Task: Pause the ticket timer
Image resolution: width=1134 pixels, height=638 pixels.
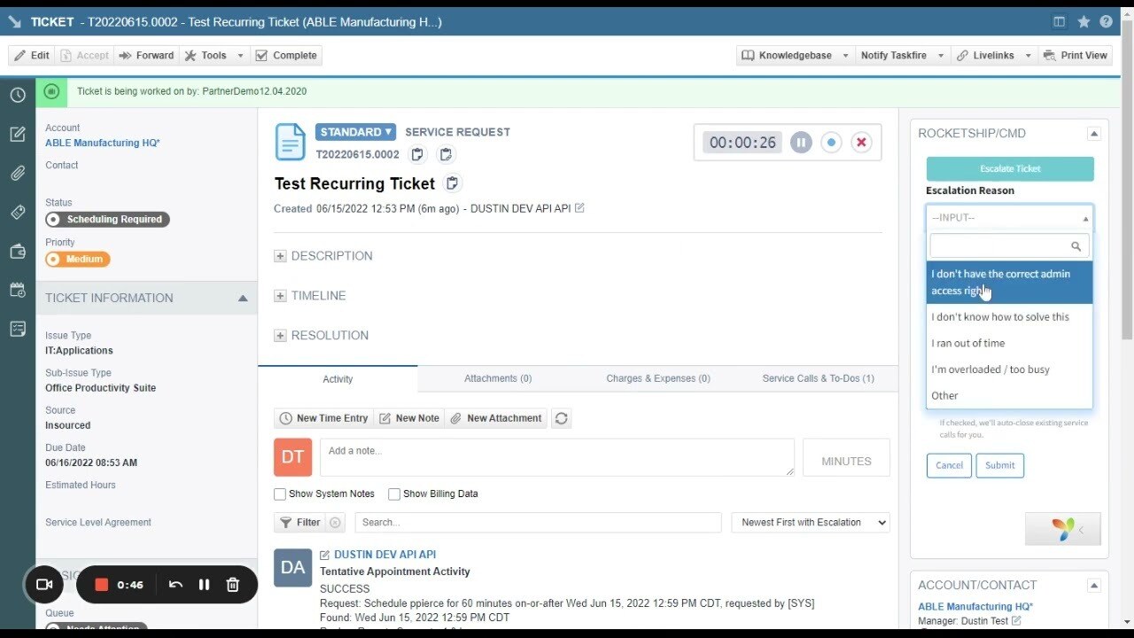Action: (801, 142)
